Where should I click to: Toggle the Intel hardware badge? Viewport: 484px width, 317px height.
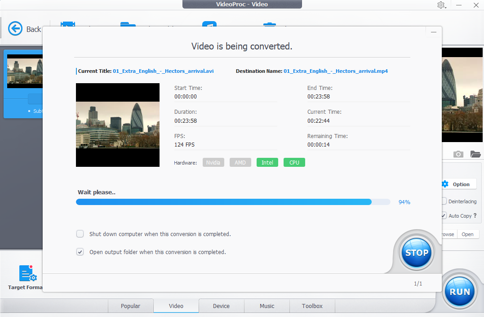pyautogui.click(x=267, y=162)
